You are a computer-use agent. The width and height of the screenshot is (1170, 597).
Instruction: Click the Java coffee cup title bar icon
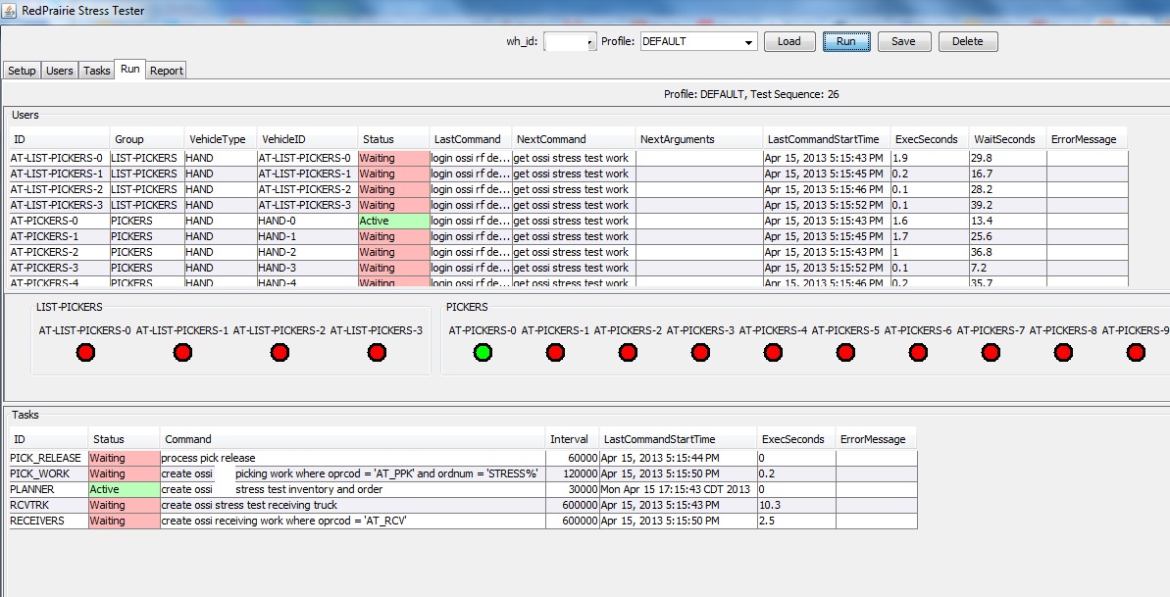click(10, 10)
